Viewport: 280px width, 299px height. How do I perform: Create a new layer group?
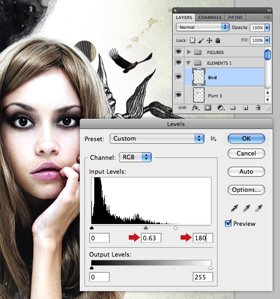pyautogui.click(x=232, y=108)
